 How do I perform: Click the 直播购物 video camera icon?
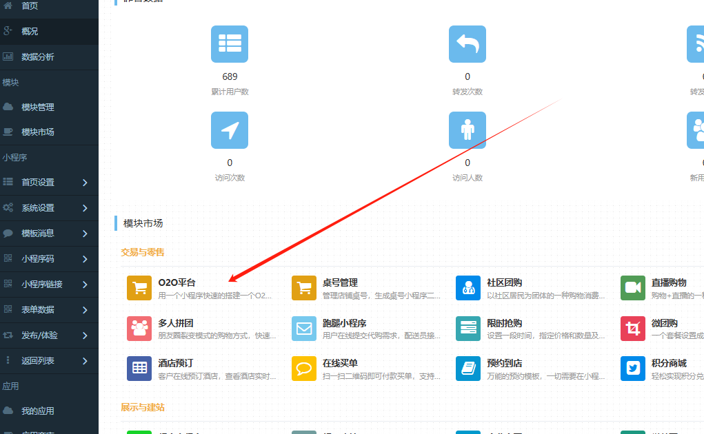click(x=632, y=288)
